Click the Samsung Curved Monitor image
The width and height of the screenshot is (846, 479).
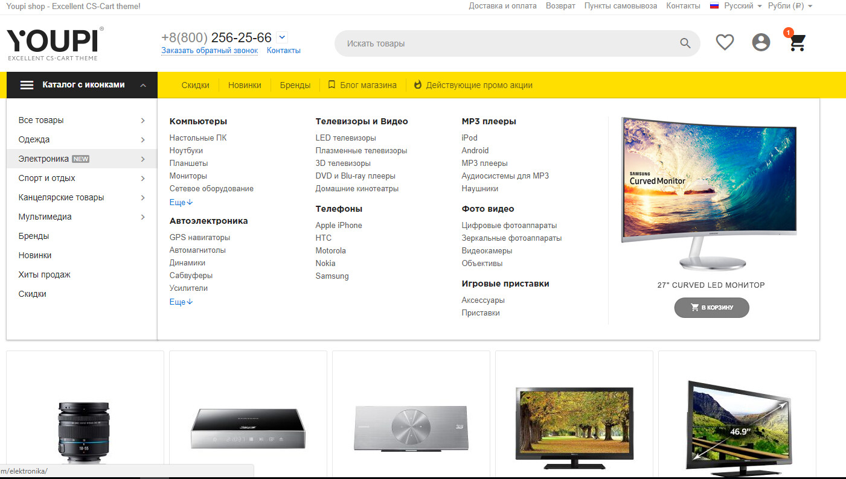710,193
